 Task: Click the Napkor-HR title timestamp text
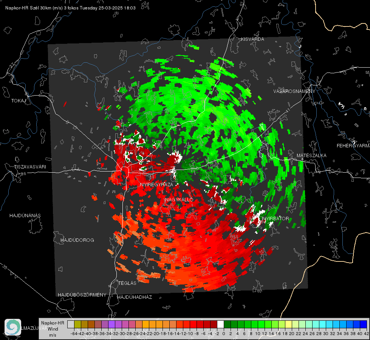[70, 8]
